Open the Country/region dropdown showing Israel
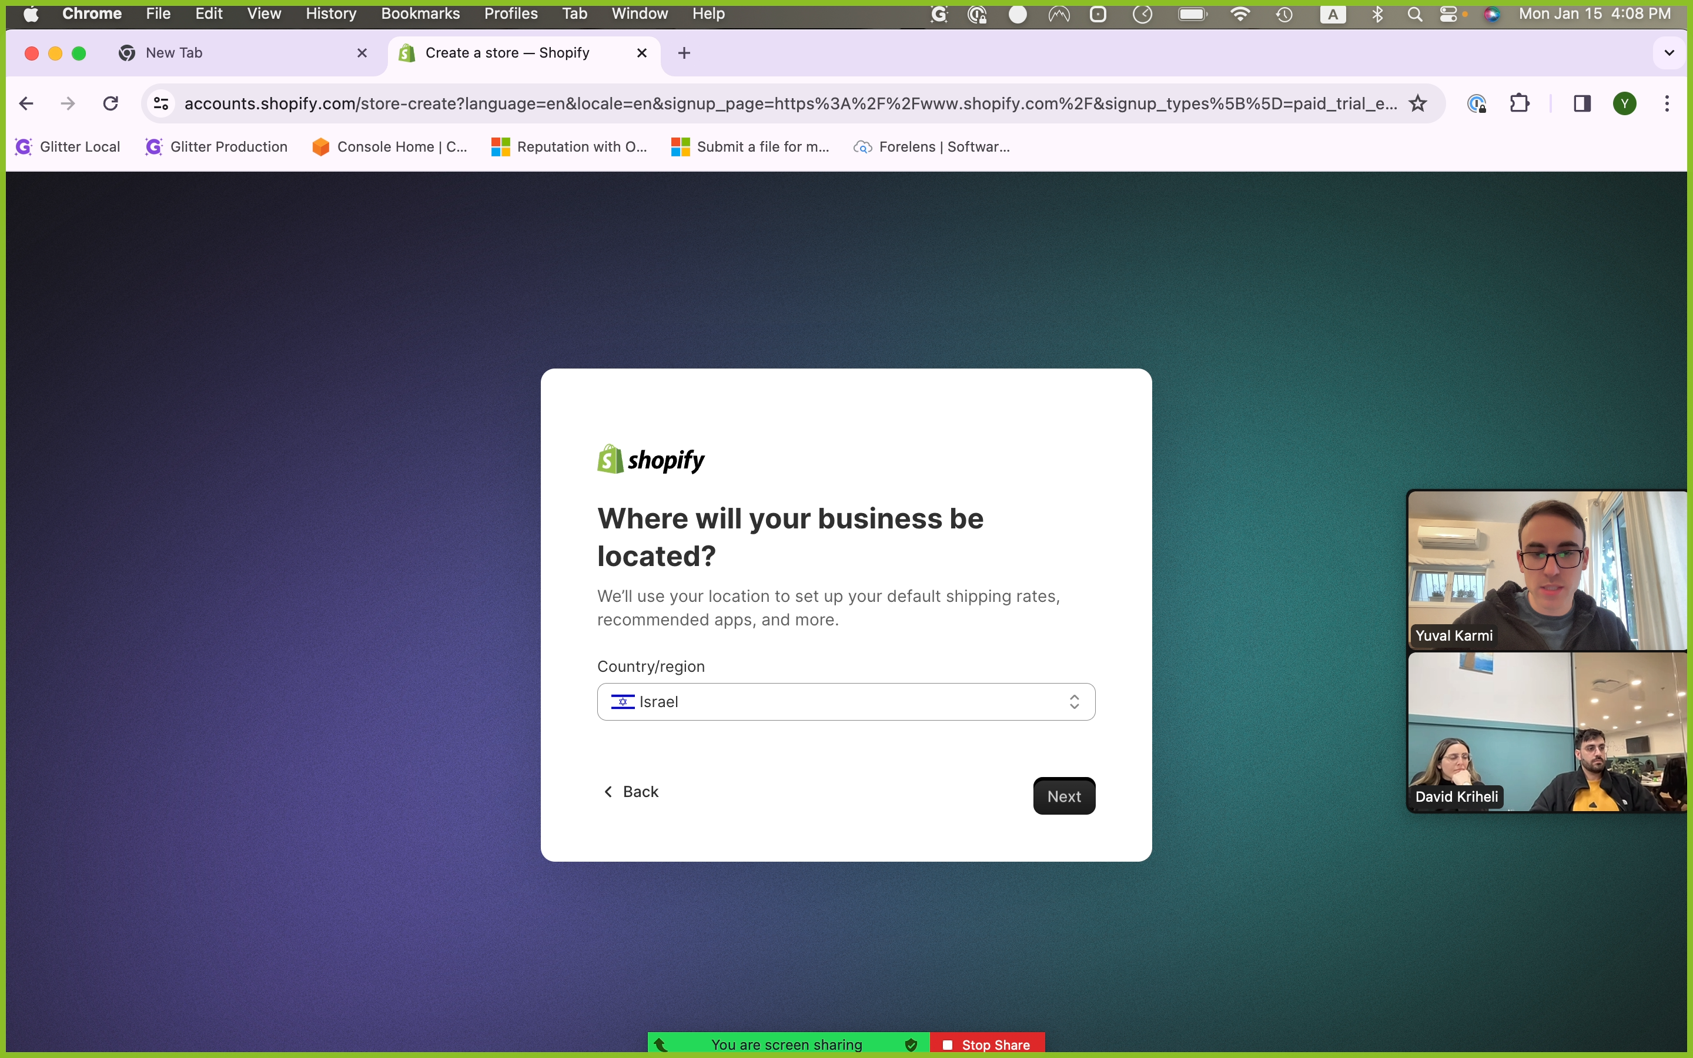Image resolution: width=1693 pixels, height=1058 pixels. [x=846, y=702]
